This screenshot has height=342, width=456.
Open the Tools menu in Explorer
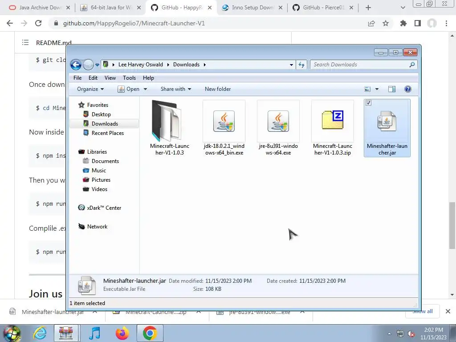tap(129, 77)
